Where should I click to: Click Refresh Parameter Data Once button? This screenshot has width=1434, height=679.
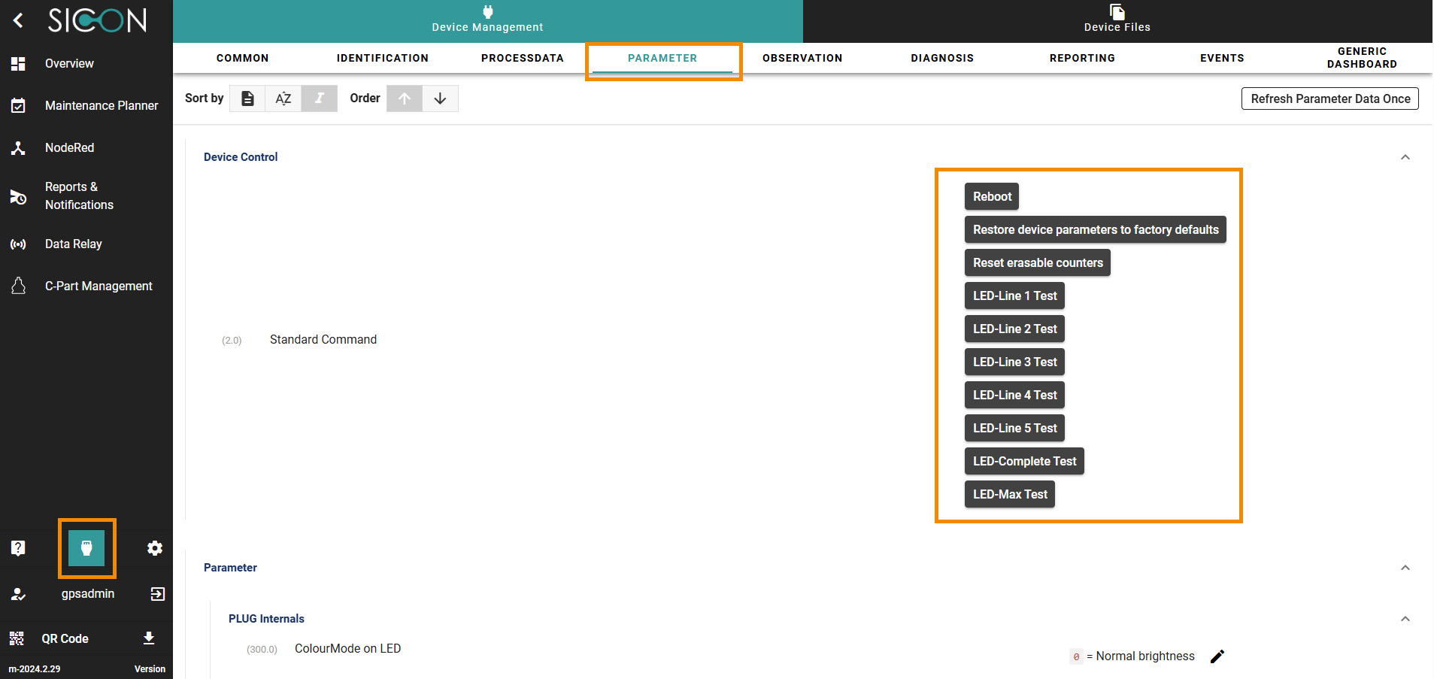(x=1329, y=99)
